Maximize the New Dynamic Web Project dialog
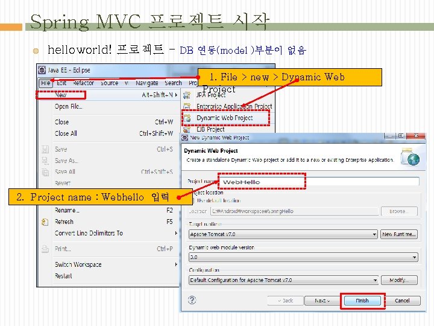The height and width of the screenshot is (326, 434). point(401,136)
